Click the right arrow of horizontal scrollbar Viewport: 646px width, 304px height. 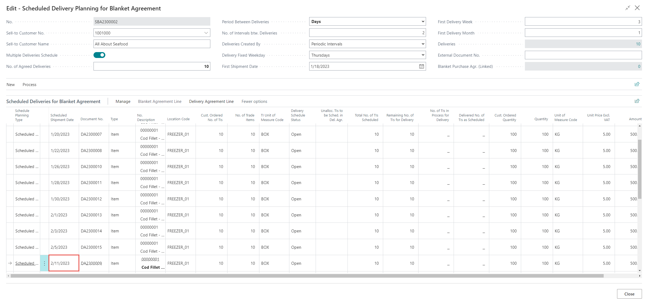pyautogui.click(x=640, y=276)
